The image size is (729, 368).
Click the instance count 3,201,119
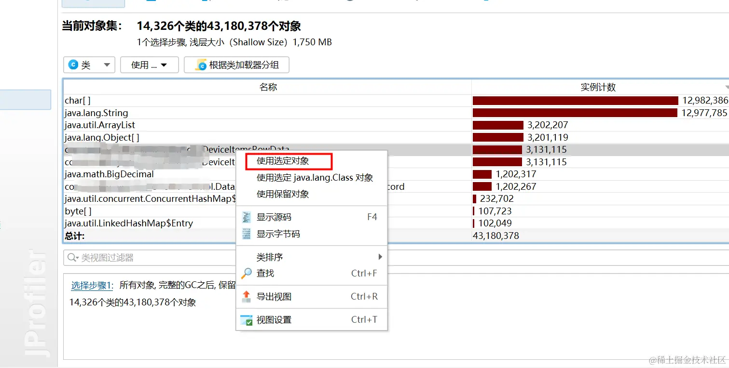pos(548,137)
